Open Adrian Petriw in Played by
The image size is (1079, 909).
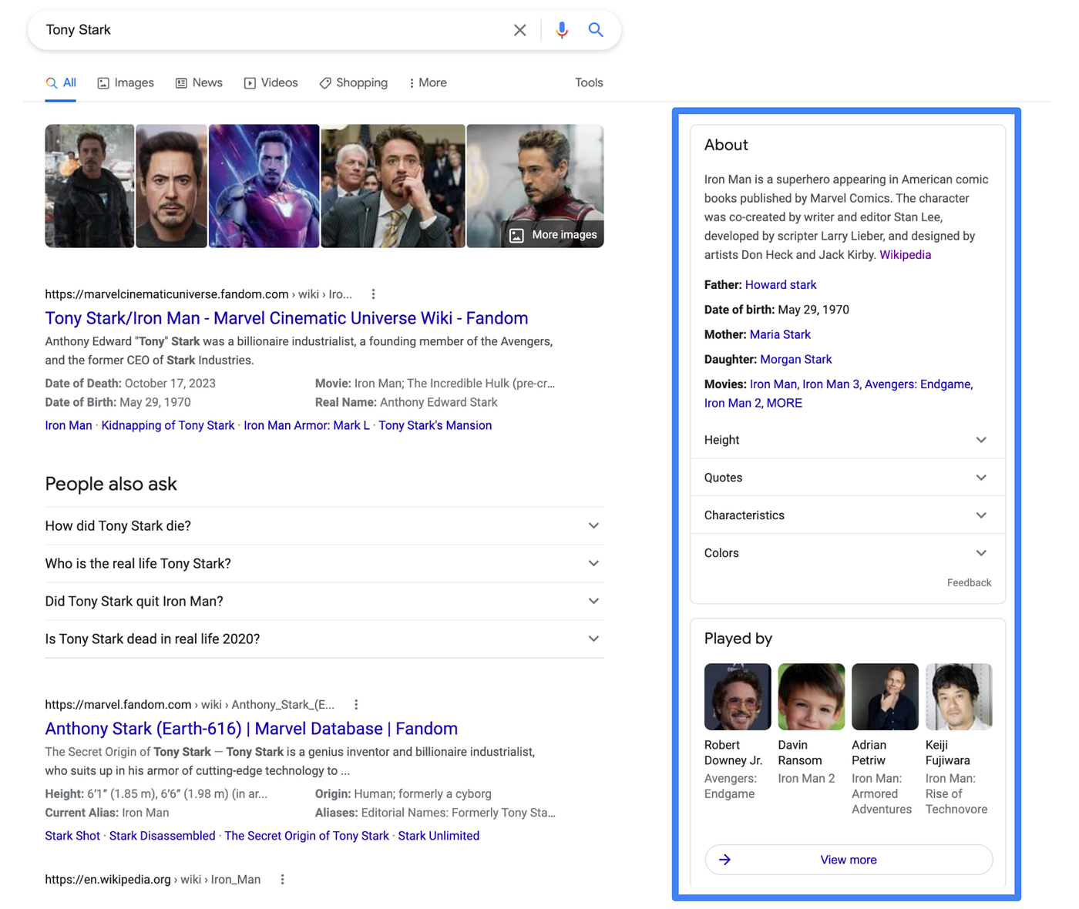pyautogui.click(x=885, y=740)
